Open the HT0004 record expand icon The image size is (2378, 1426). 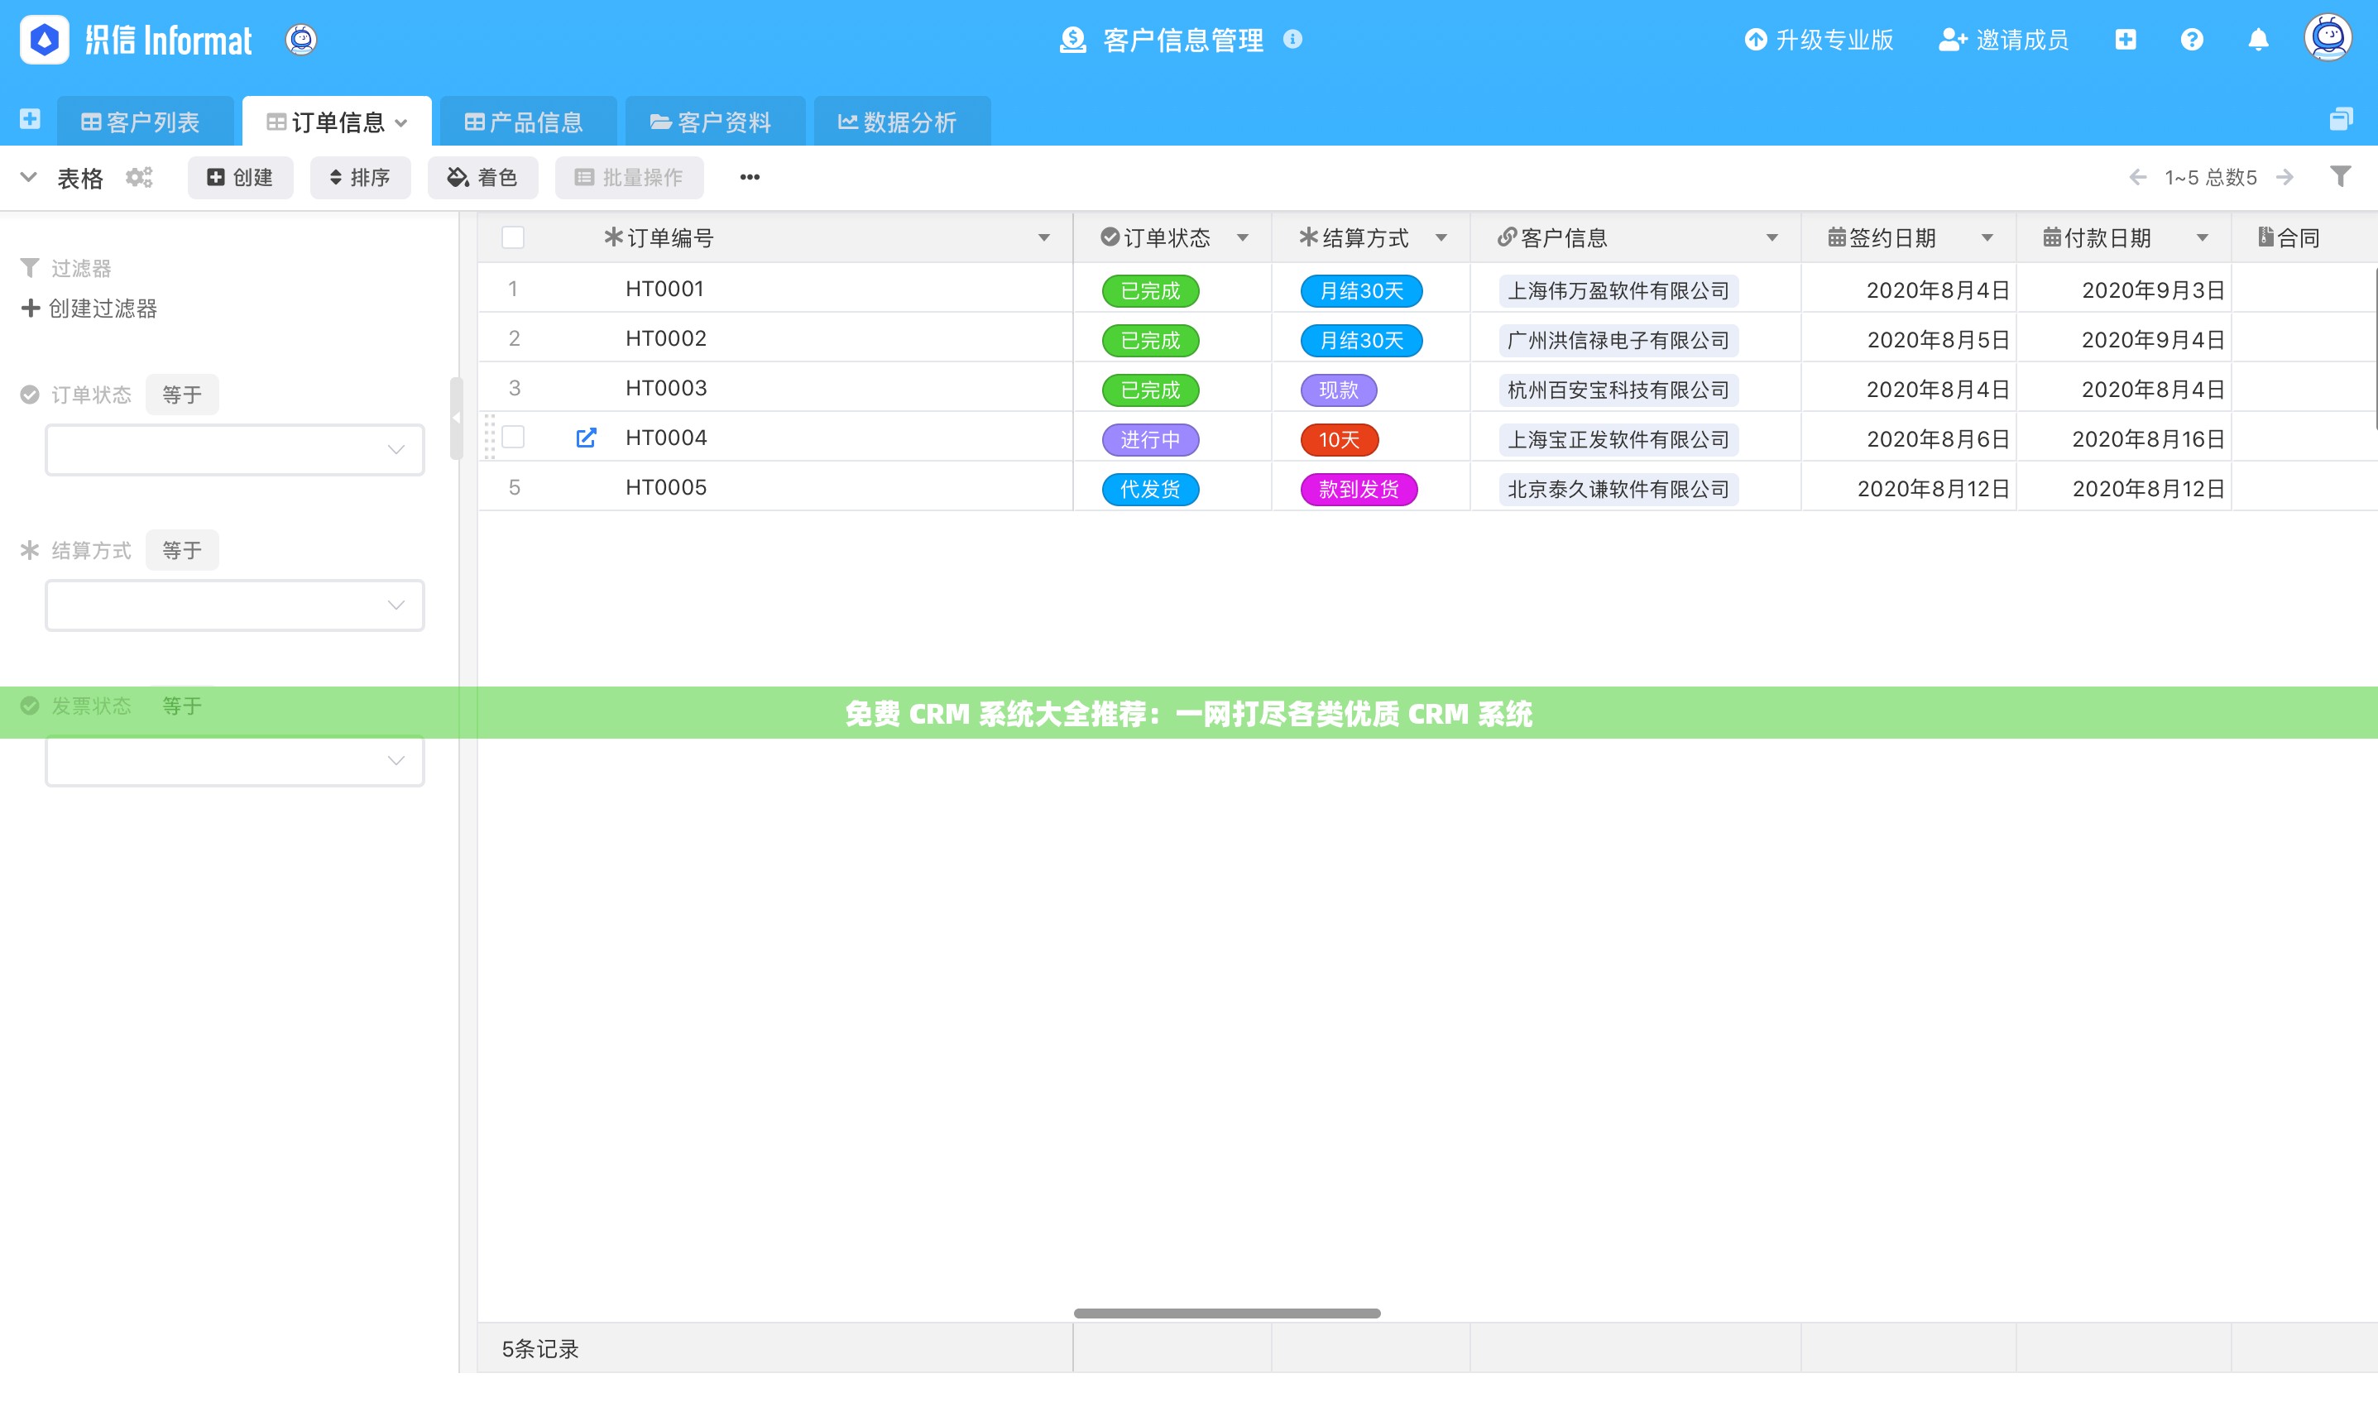585,438
